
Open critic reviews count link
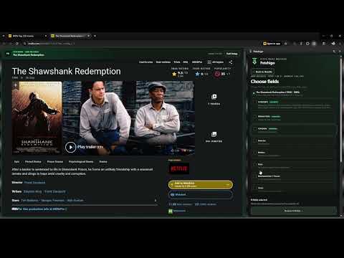tap(206, 204)
